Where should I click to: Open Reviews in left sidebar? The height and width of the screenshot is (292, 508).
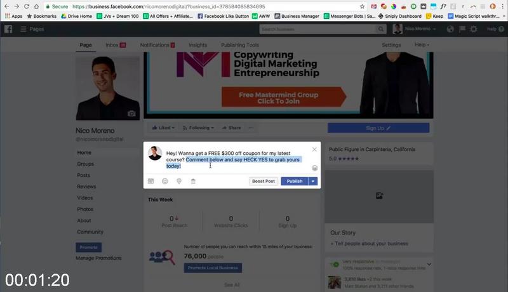coord(86,187)
